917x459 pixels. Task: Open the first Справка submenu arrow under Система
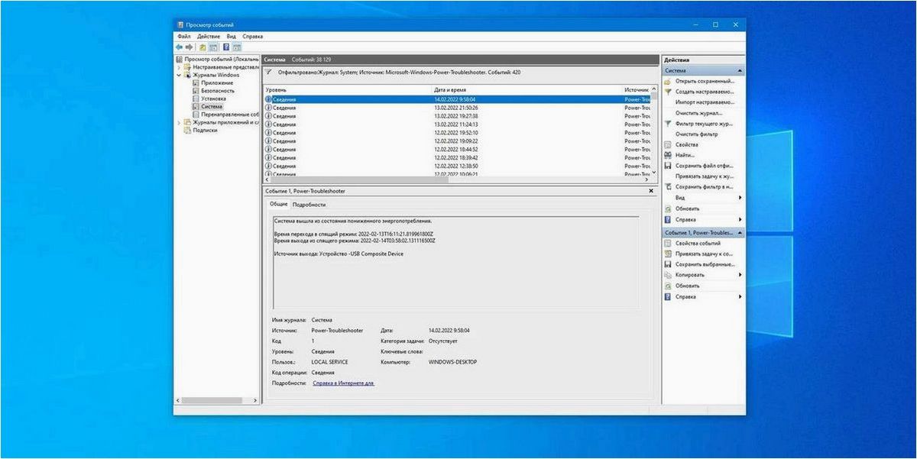(x=740, y=219)
